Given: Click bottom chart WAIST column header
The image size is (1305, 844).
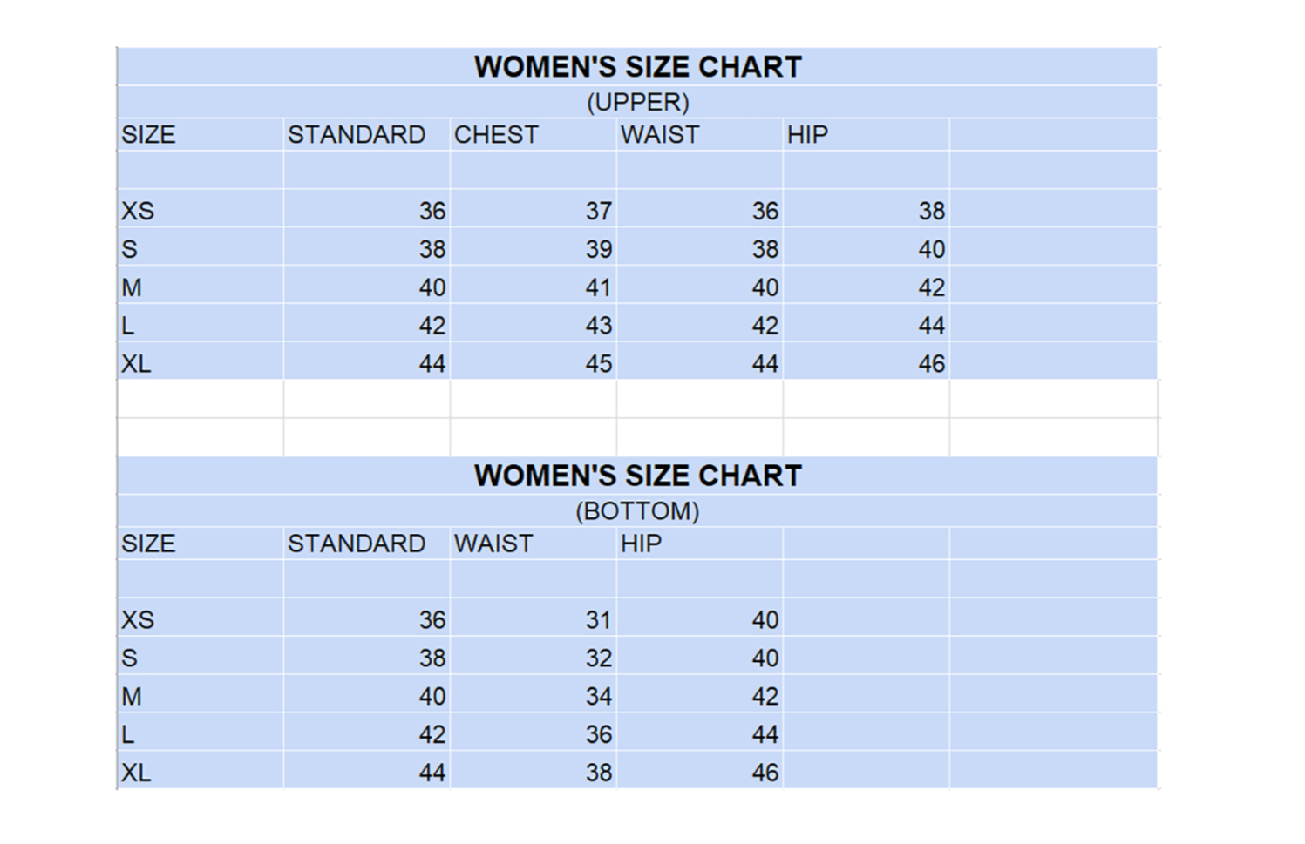Looking at the screenshot, I should pyautogui.click(x=493, y=544).
